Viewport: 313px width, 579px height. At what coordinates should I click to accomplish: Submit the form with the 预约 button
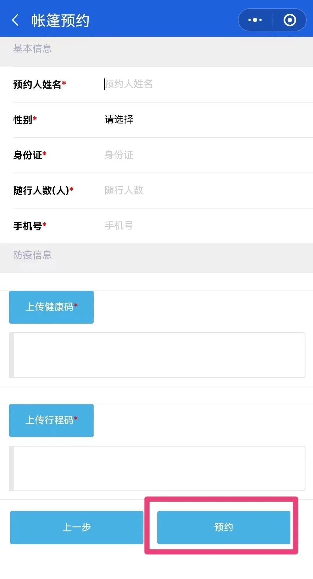pos(224,527)
